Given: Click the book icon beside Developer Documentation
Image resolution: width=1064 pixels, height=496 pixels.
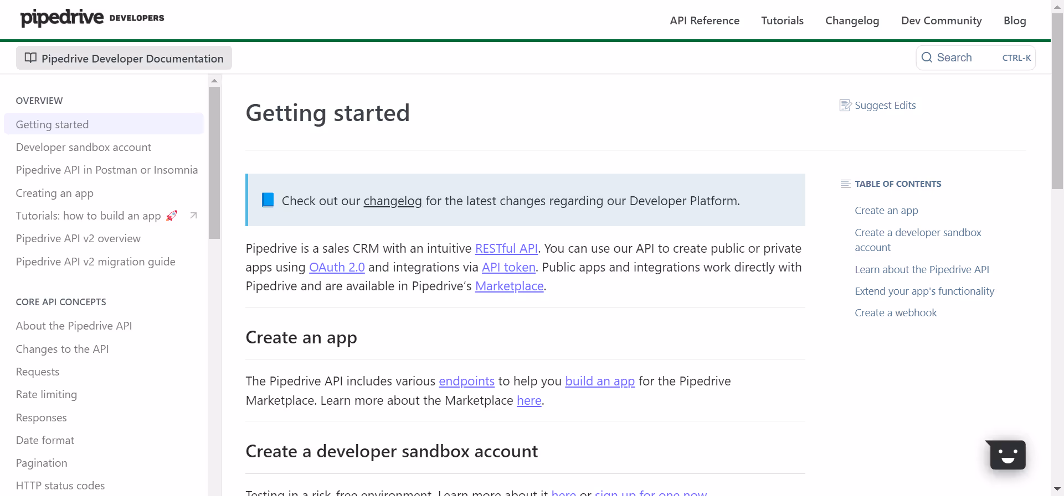Looking at the screenshot, I should click(30, 58).
